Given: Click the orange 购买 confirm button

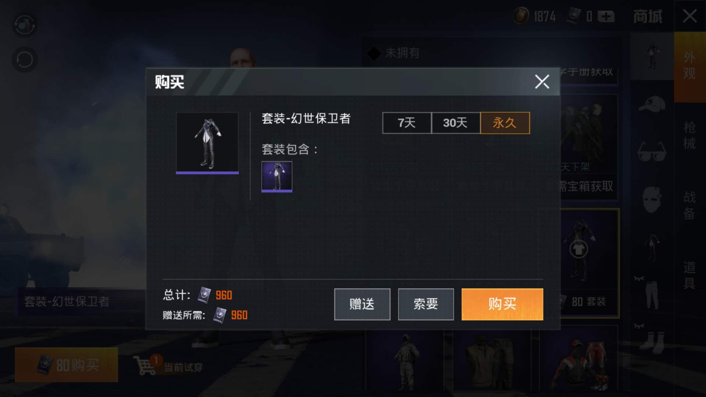Looking at the screenshot, I should (502, 304).
